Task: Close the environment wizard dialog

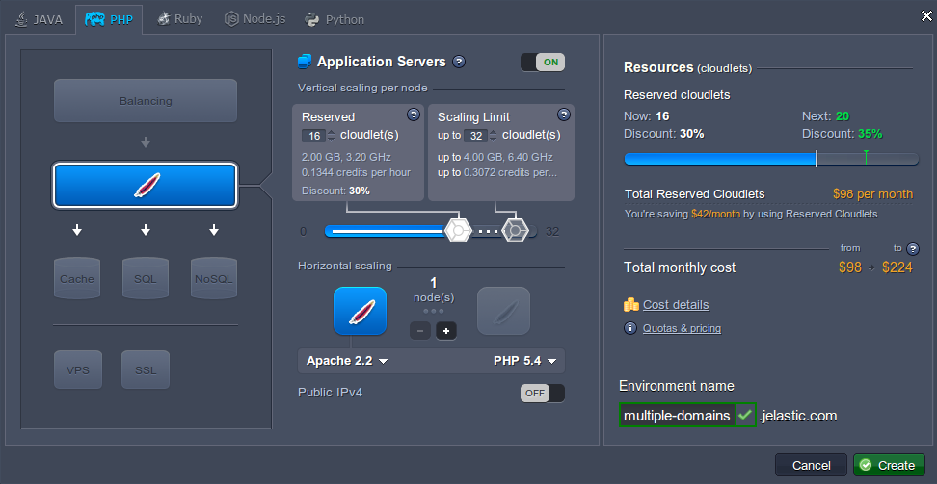Action: pos(926,16)
